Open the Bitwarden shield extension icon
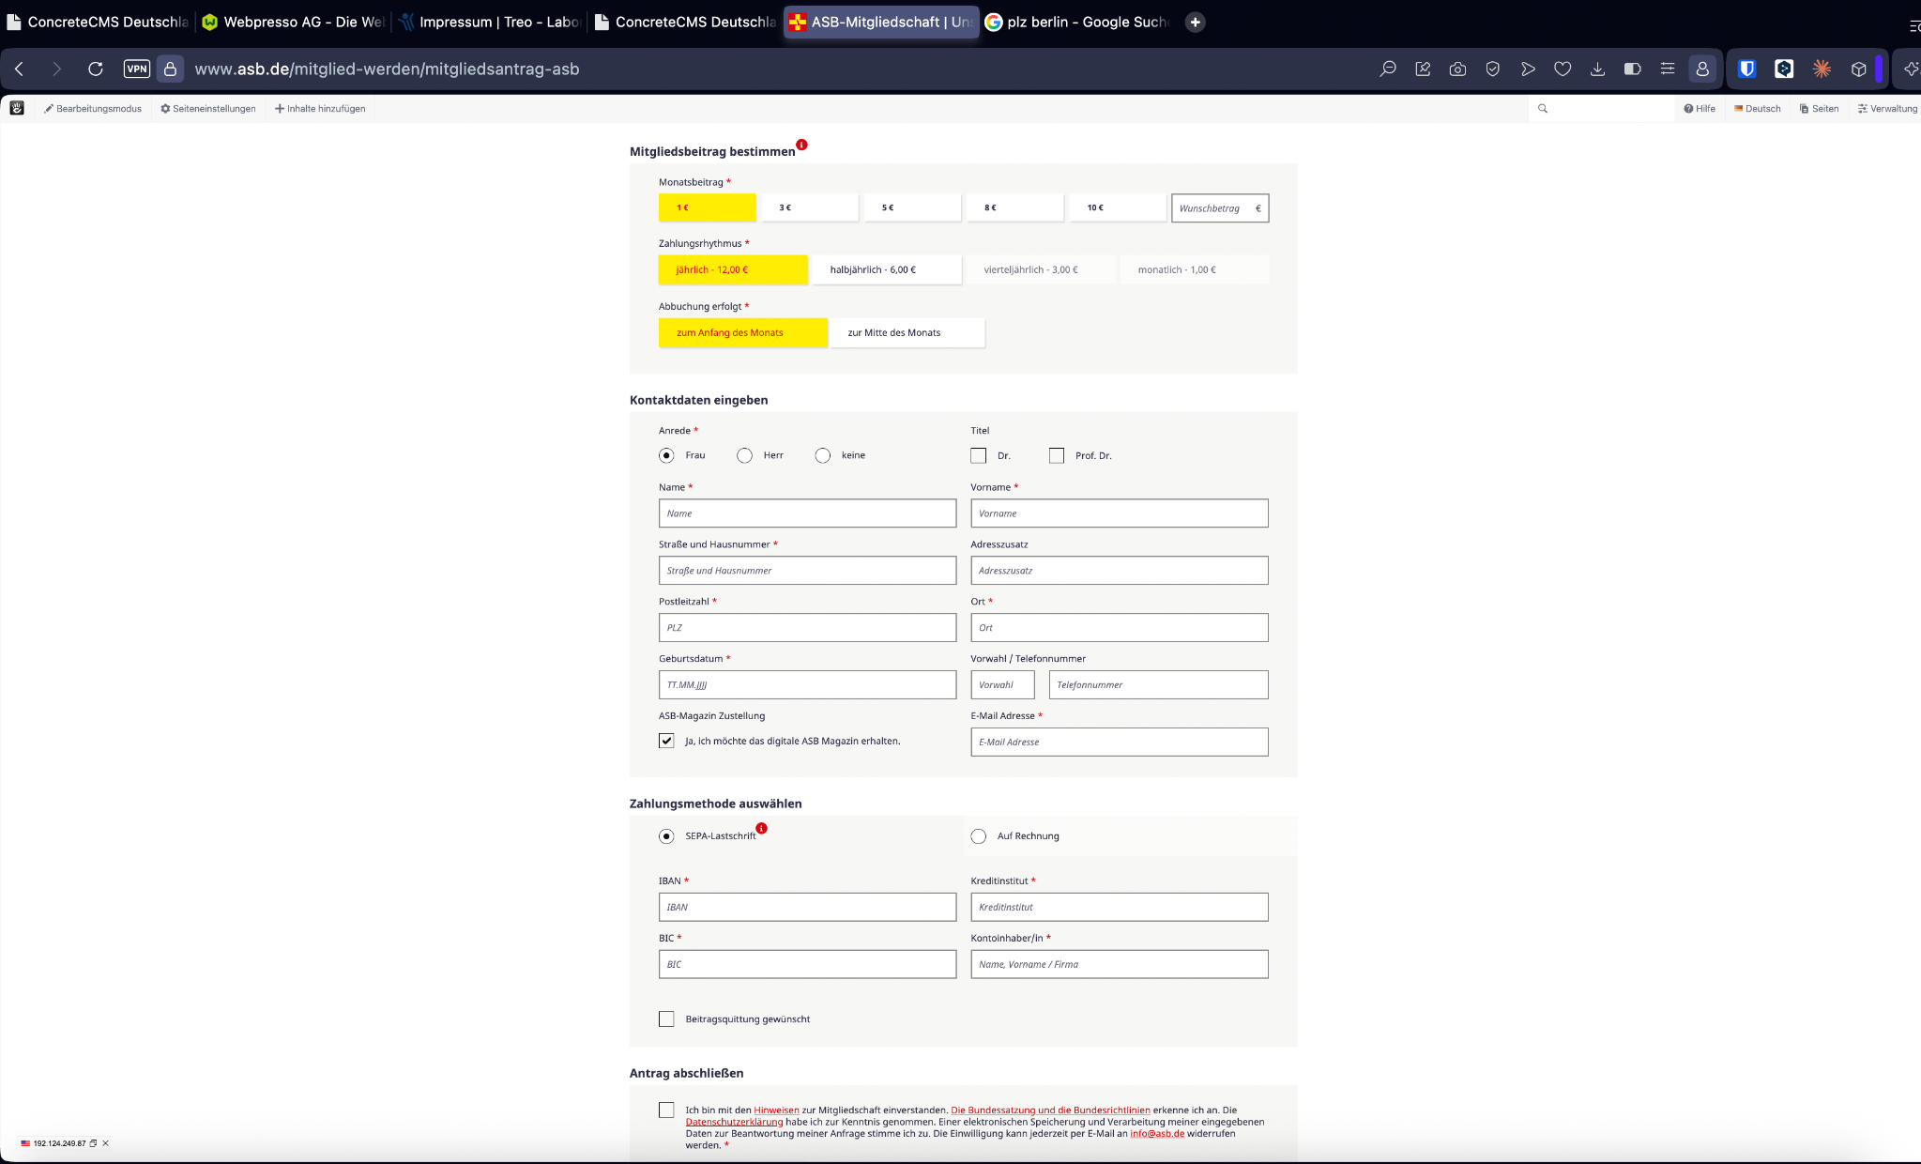Image resolution: width=1921 pixels, height=1164 pixels. point(1747,69)
